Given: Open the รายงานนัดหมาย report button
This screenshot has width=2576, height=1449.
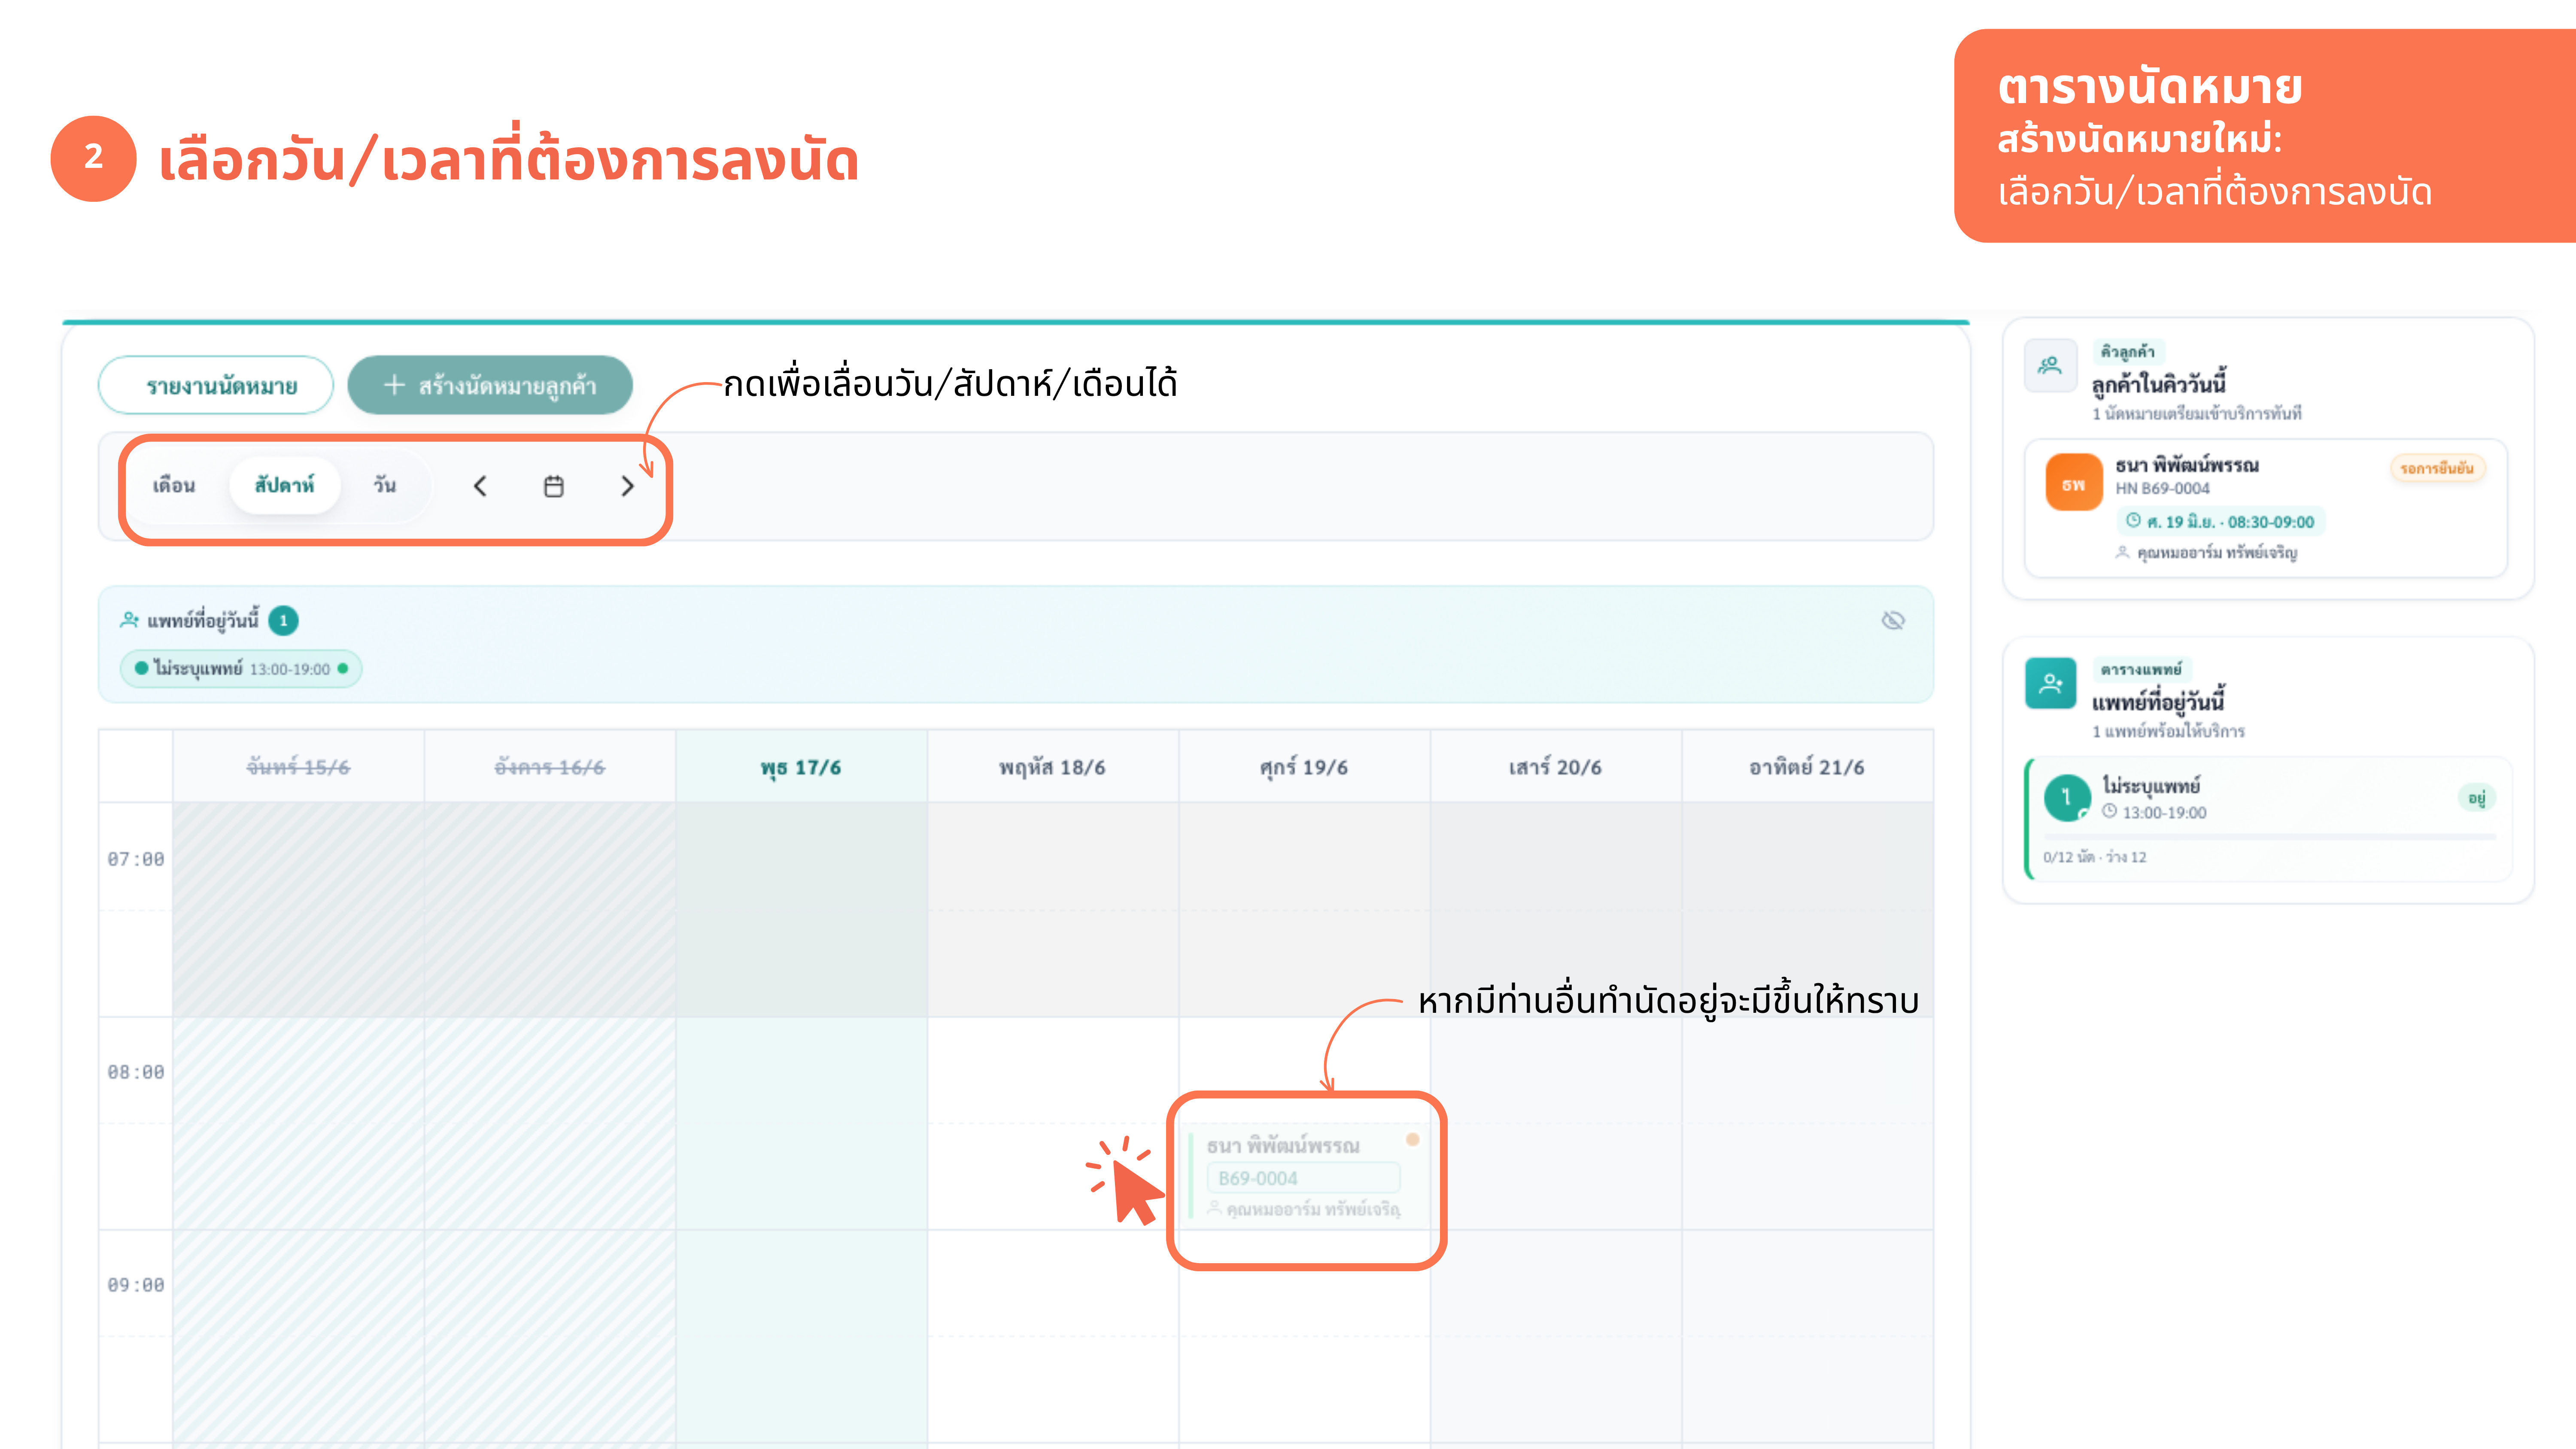Looking at the screenshot, I should [216, 385].
